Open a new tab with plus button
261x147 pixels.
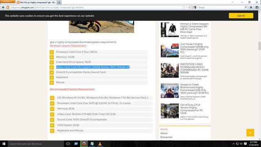pos(59,2)
